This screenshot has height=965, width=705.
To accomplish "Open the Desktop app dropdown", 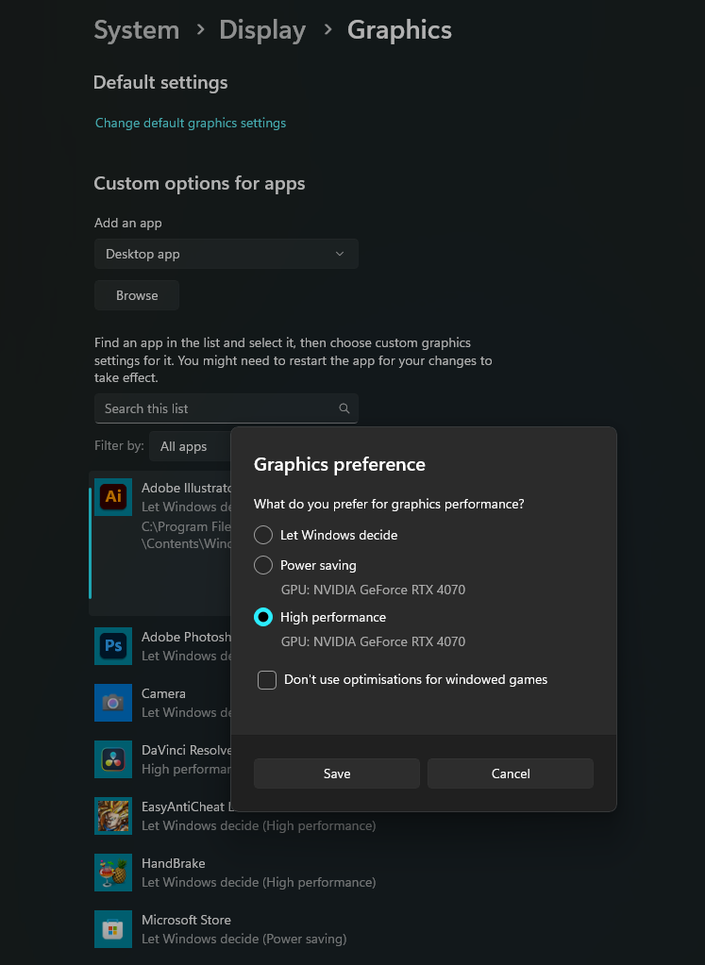I will click(x=226, y=254).
